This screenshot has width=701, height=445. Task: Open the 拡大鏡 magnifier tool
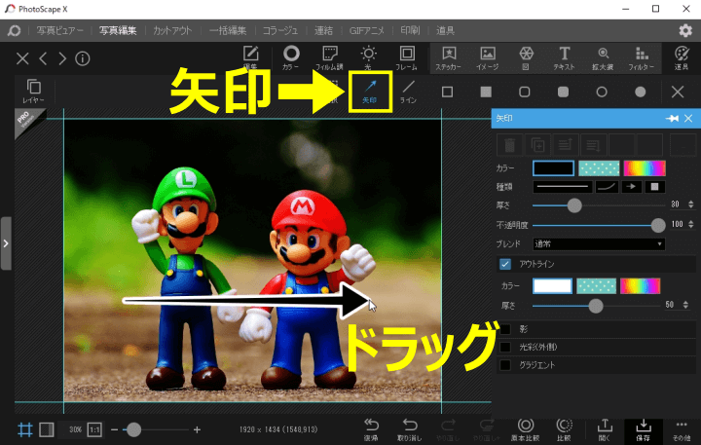(603, 57)
